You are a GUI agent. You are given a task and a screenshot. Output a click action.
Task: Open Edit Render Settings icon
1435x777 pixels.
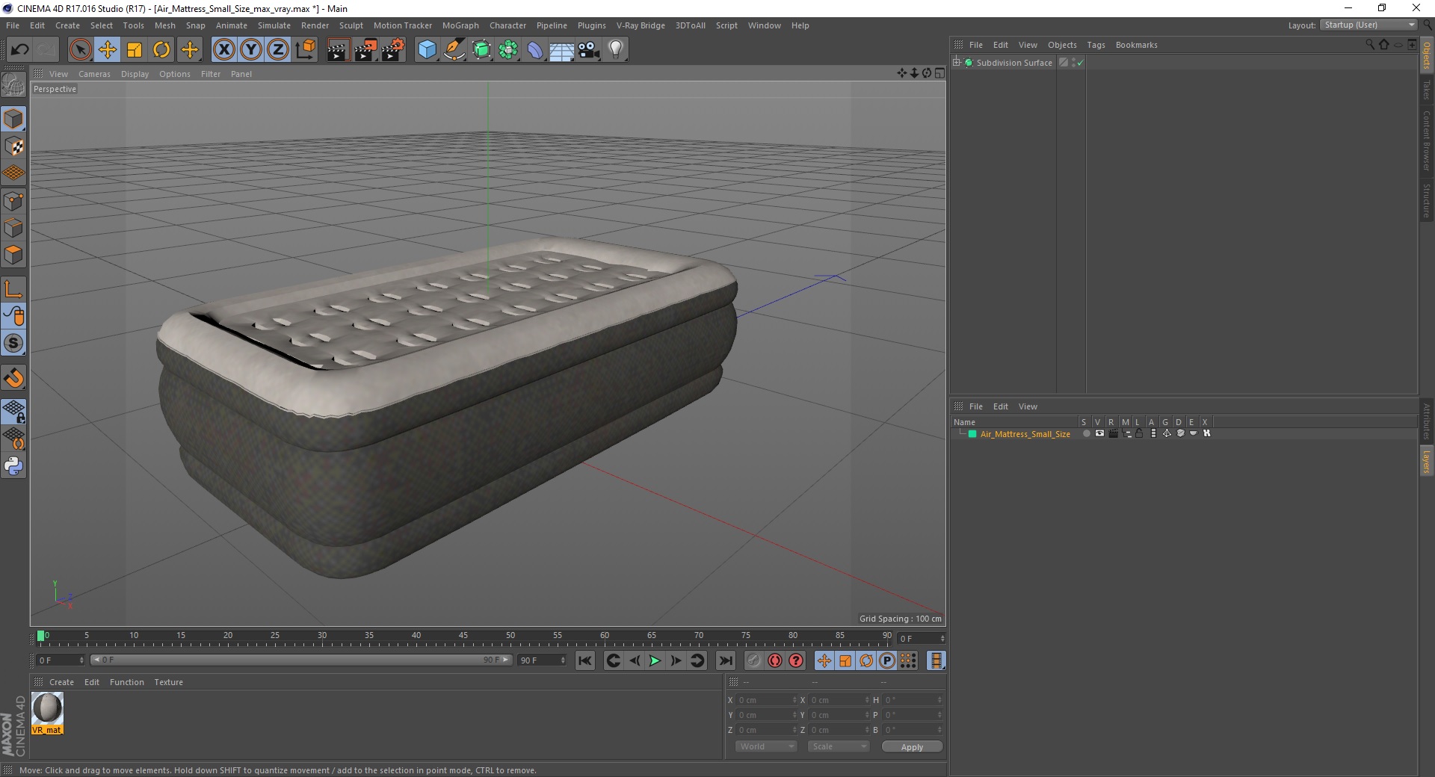tap(393, 50)
